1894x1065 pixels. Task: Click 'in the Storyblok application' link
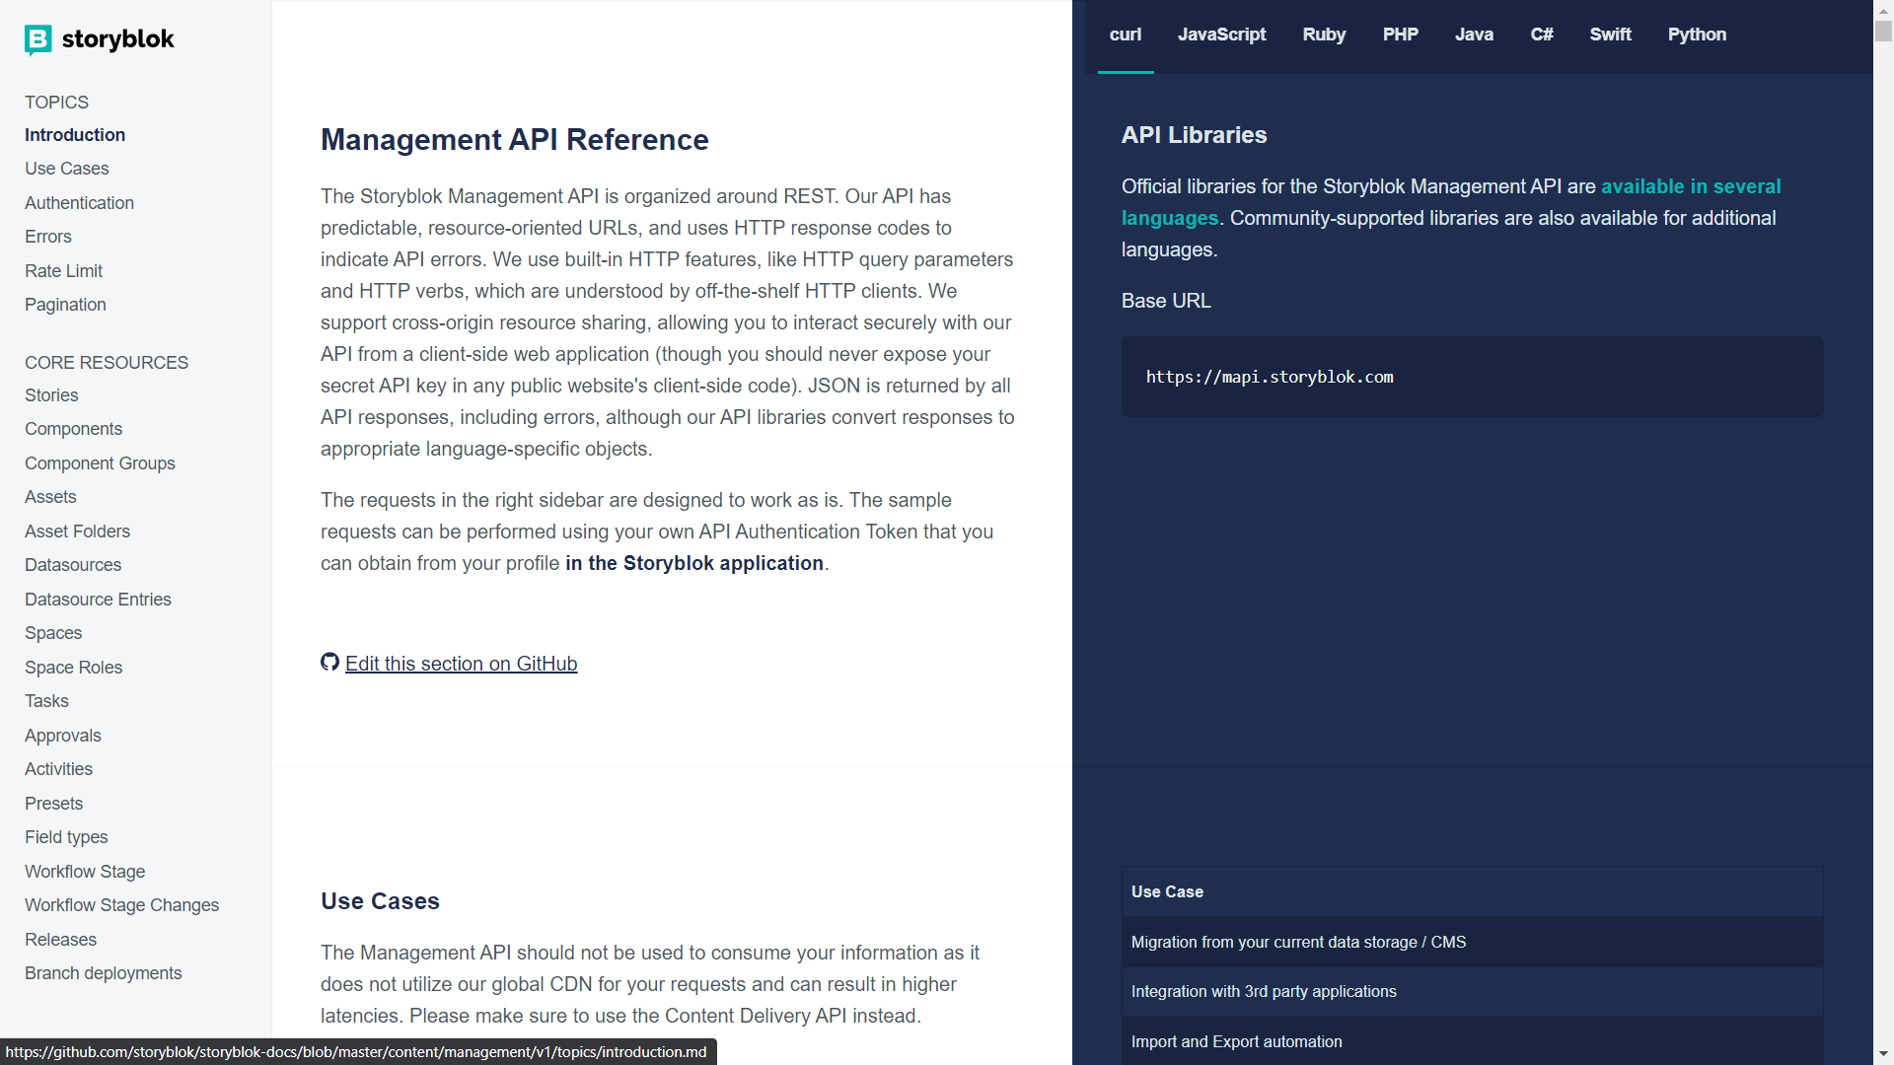(x=693, y=563)
